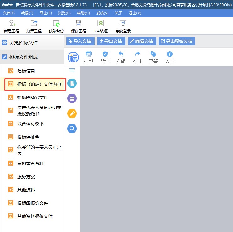Select 其他资料 item
Image resolution: width=233 pixels, height=232 pixels.
(32, 190)
